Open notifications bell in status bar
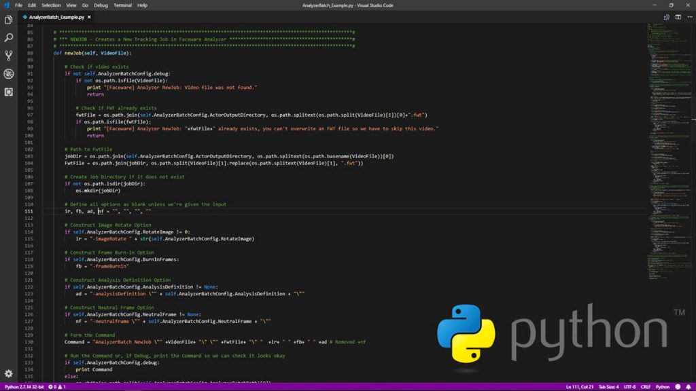Screen dimensions: 696x391 pos(689,387)
